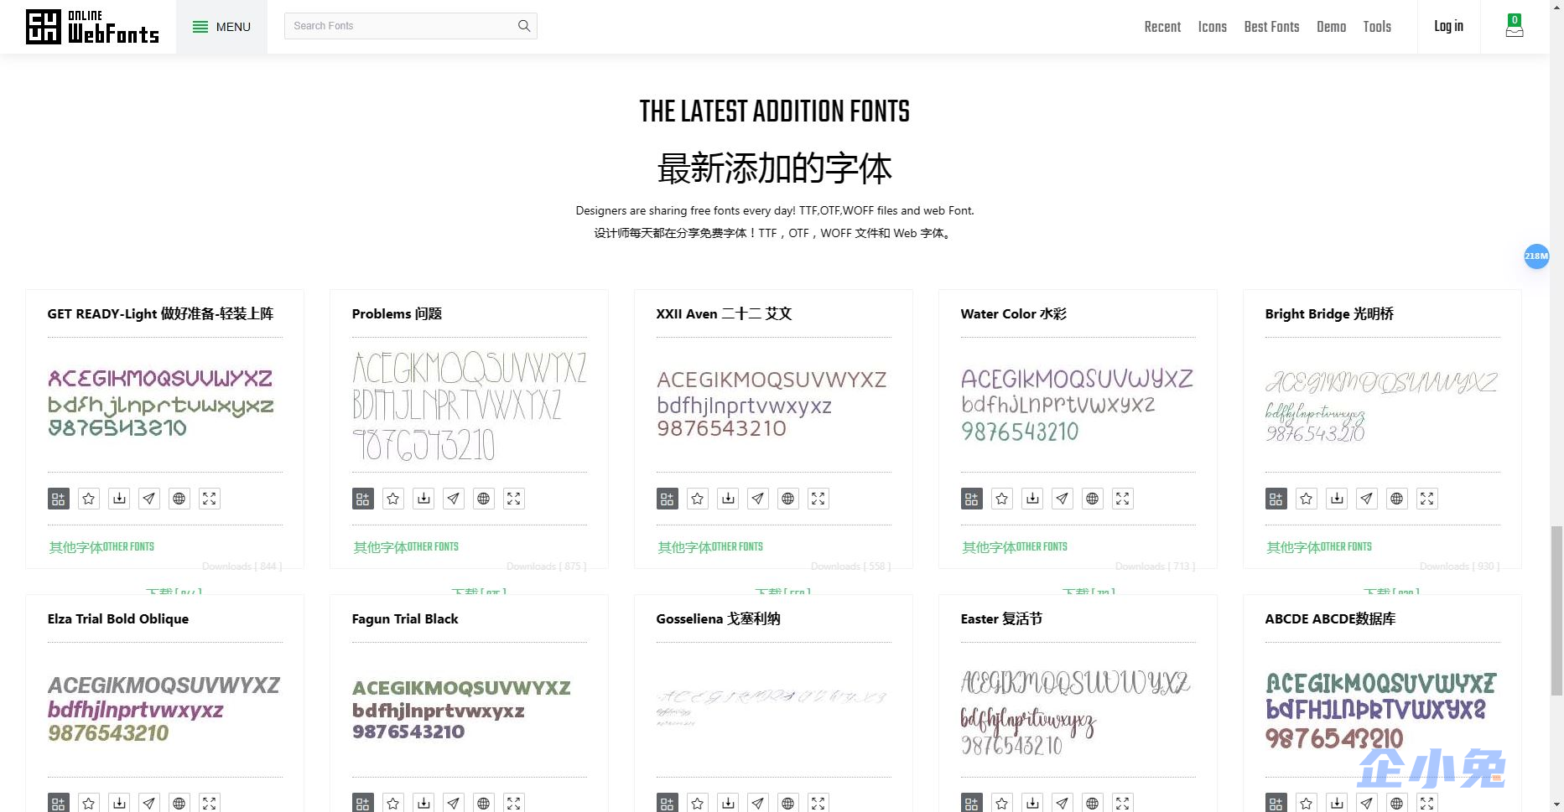Download the Fagun Trial Black font

[423, 802]
